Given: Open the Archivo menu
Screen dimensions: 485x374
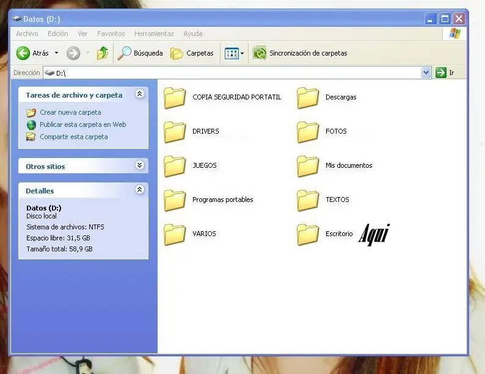Looking at the screenshot, I should point(27,34).
